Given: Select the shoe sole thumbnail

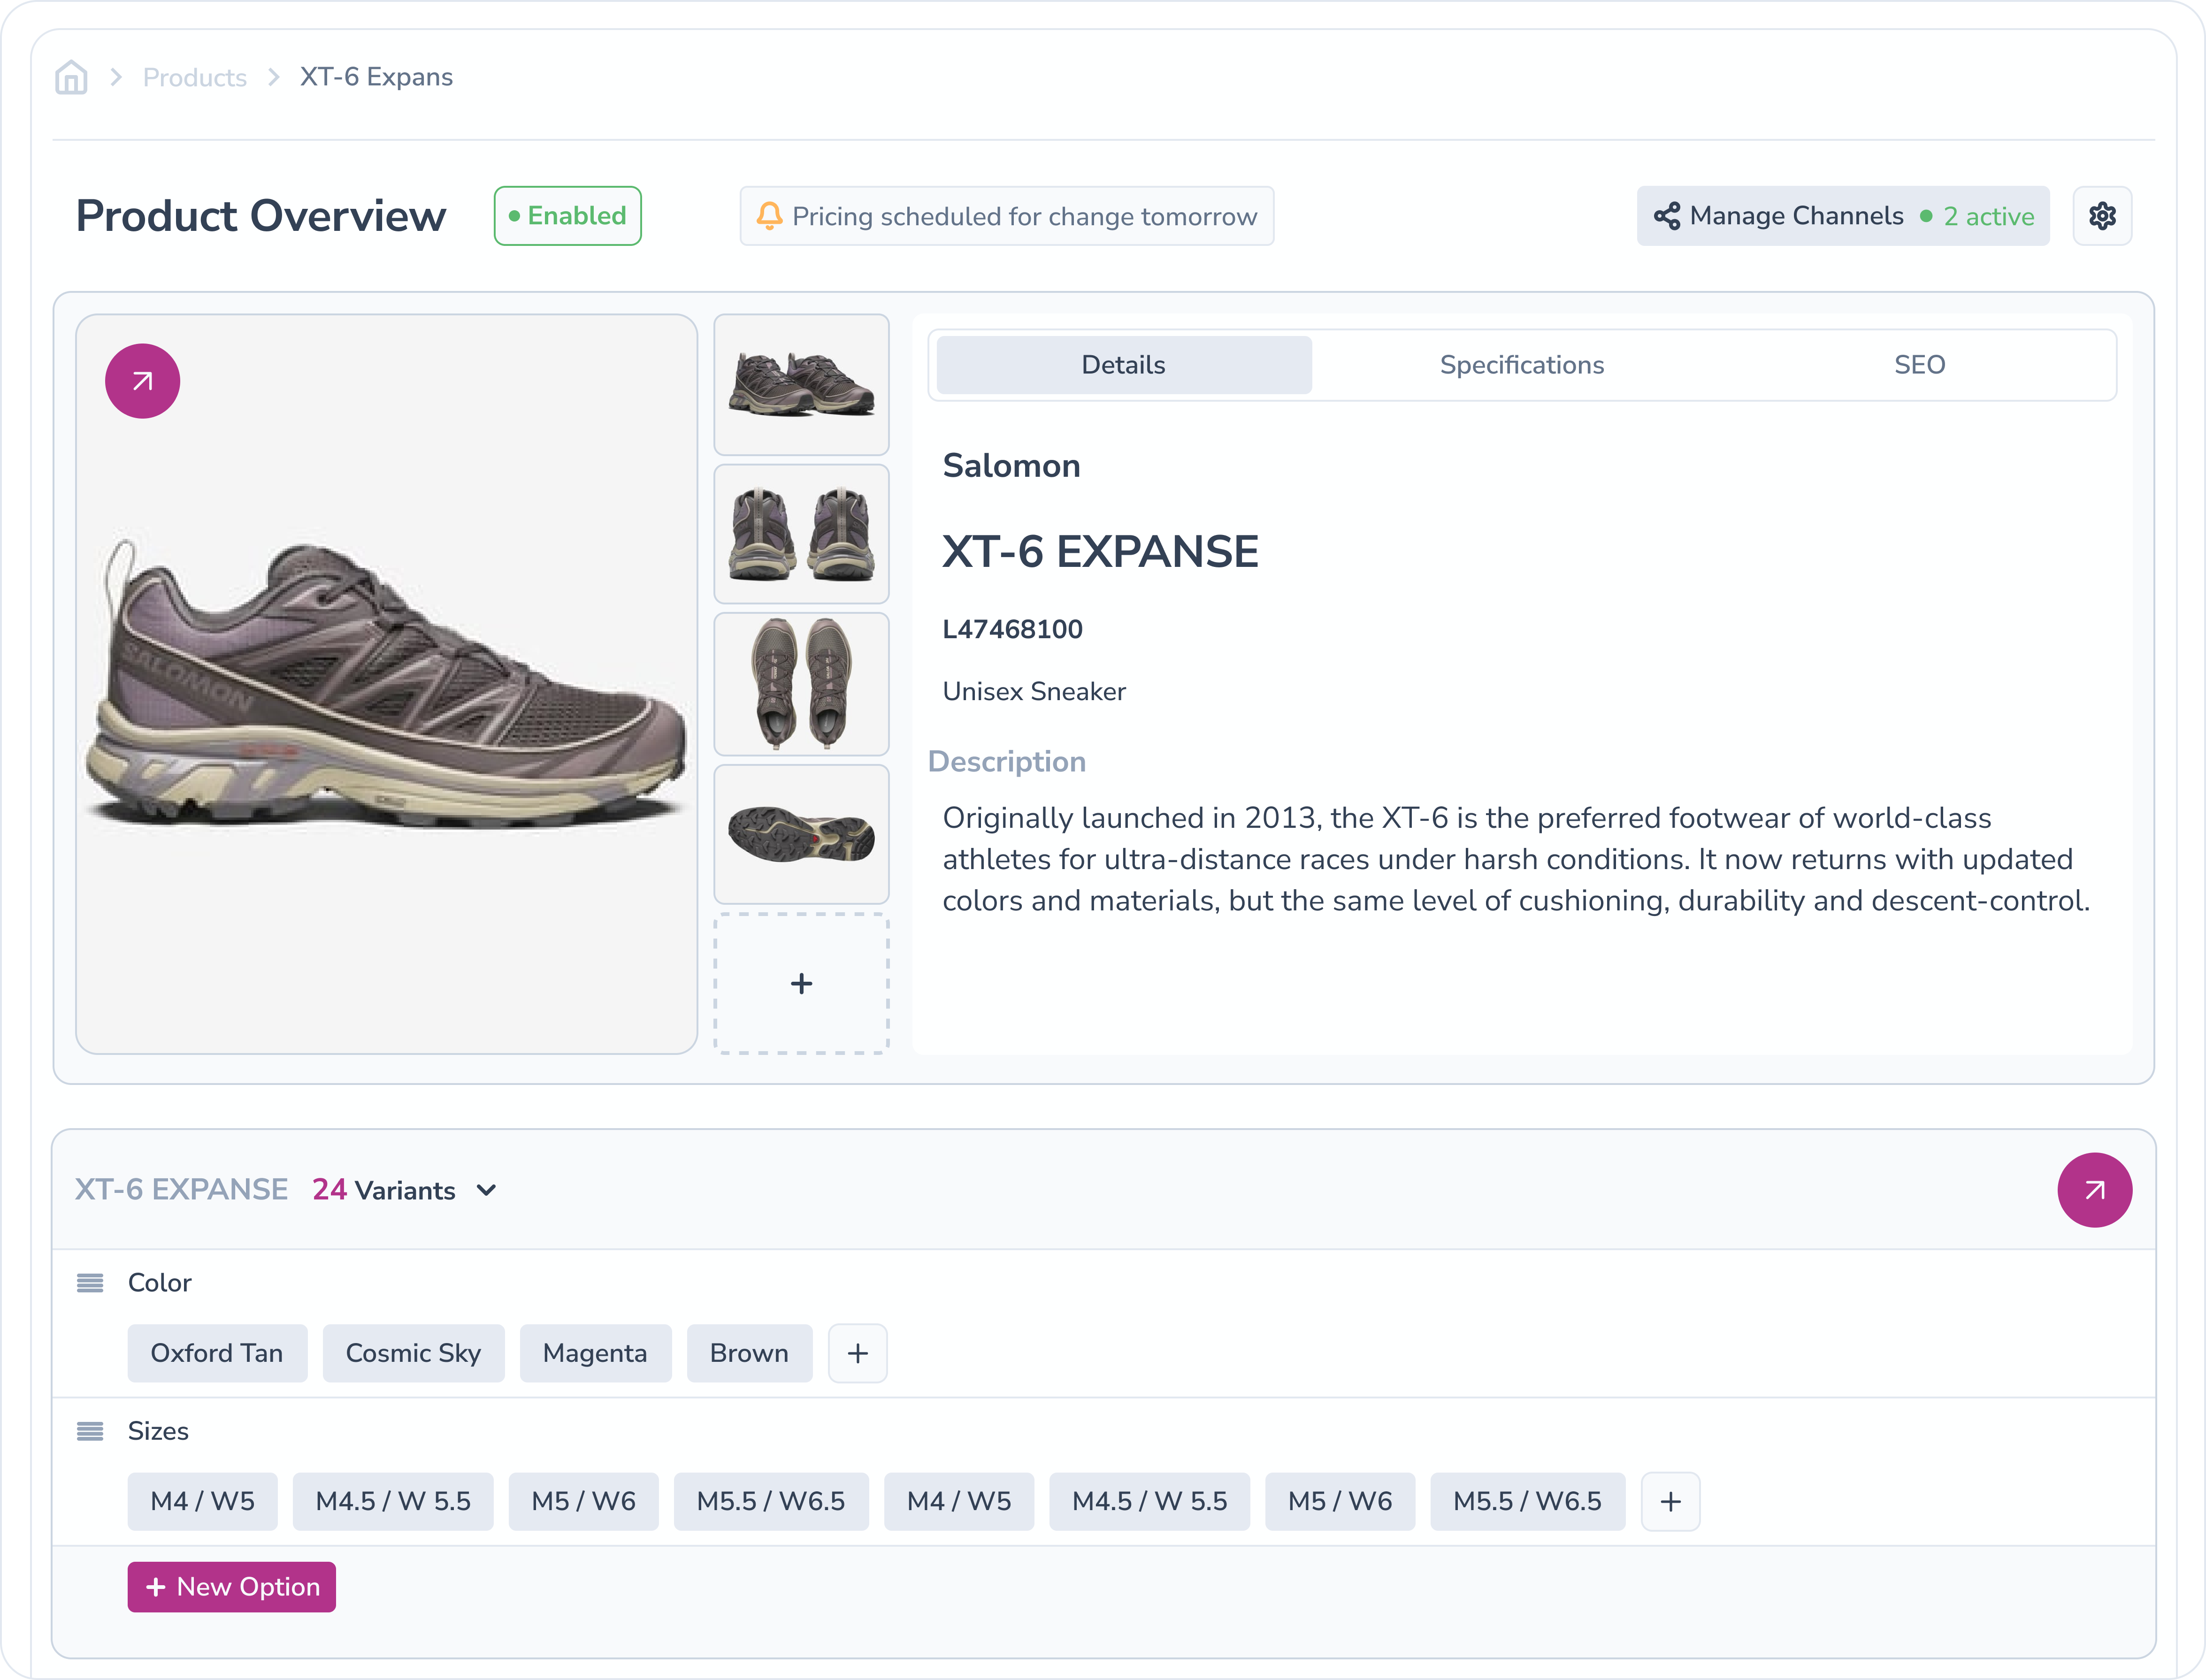Looking at the screenshot, I should pyautogui.click(x=801, y=834).
